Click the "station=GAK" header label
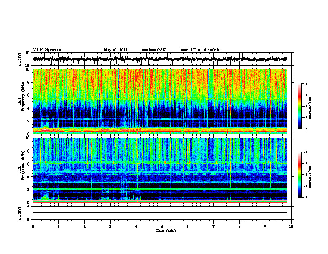Viewport: 328px width, 254px height. click(154, 50)
